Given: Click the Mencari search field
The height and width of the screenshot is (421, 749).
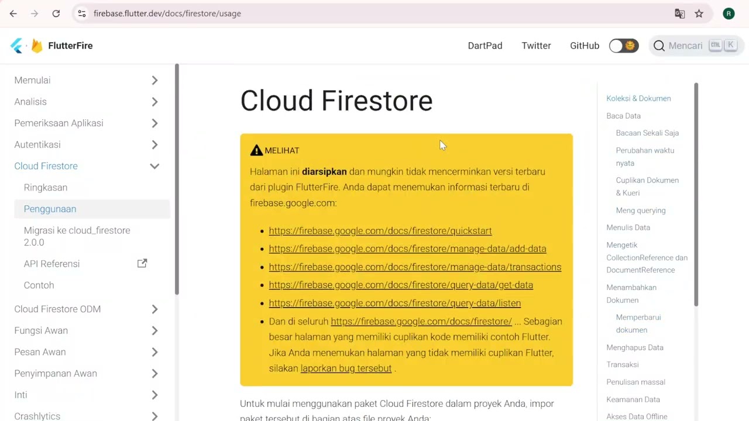Looking at the screenshot, I should pyautogui.click(x=696, y=46).
